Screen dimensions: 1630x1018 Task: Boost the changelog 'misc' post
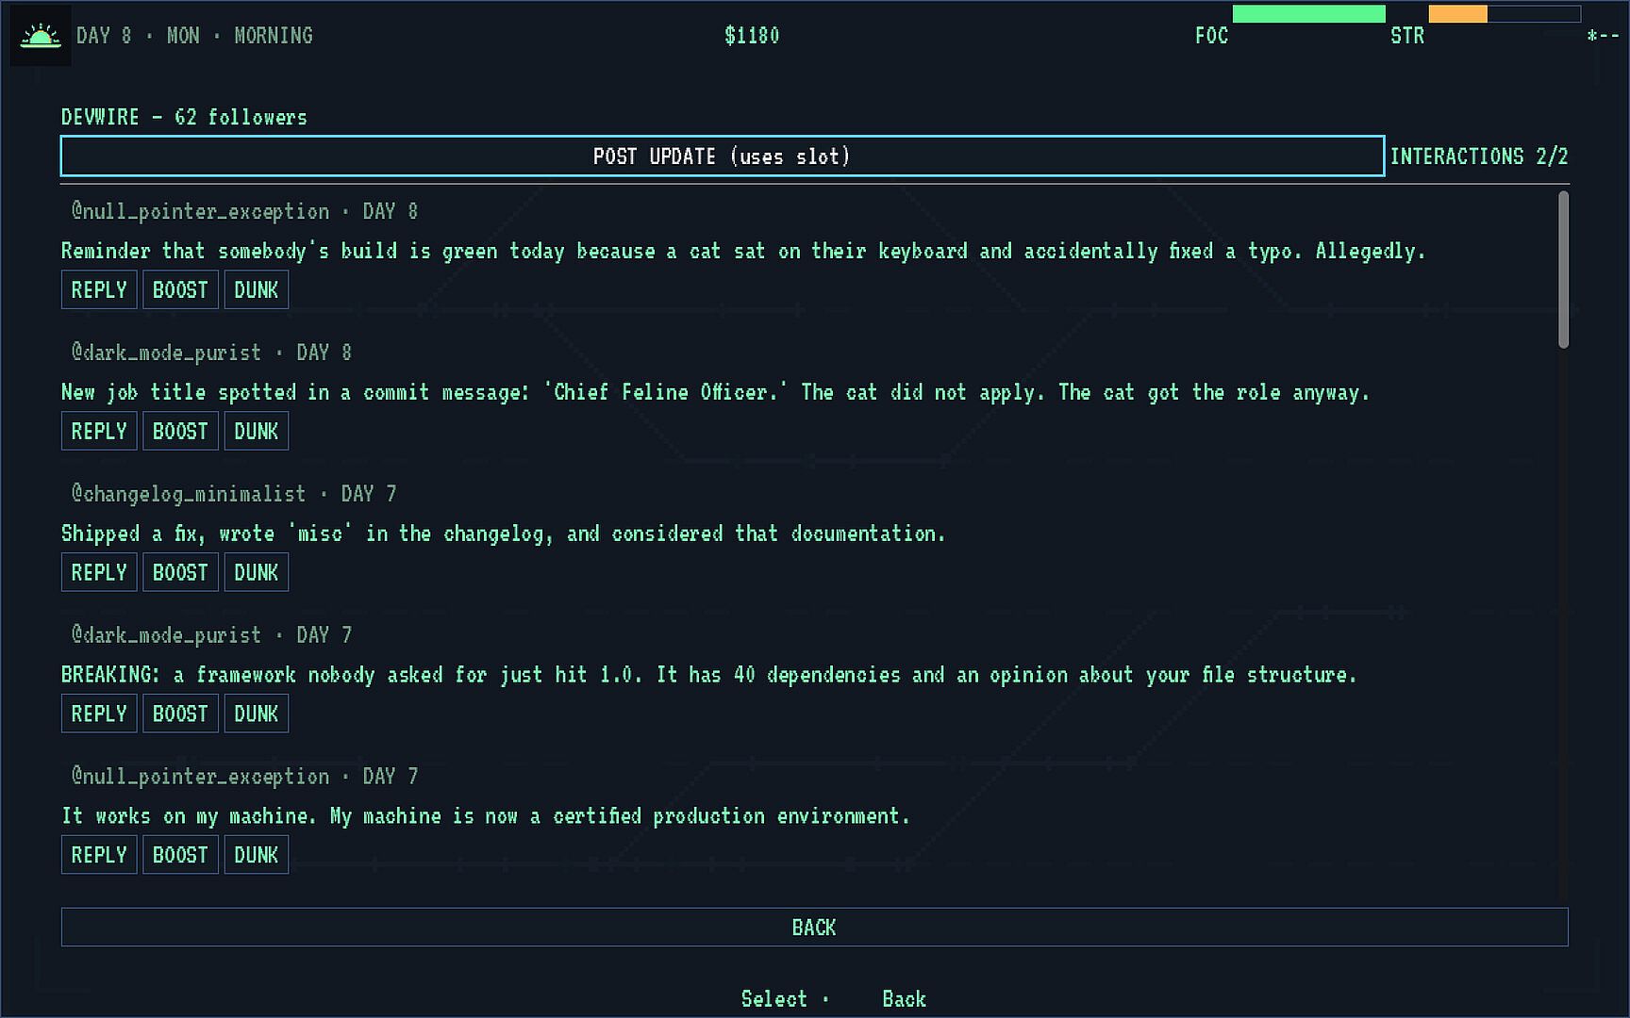click(180, 572)
